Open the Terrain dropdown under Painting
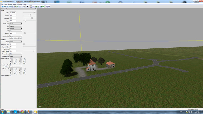 (16, 42)
